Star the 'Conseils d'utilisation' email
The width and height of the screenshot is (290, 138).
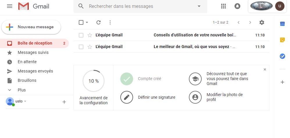90,35
